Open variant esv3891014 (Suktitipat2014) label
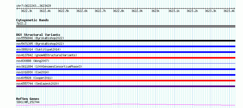 point(38,49)
